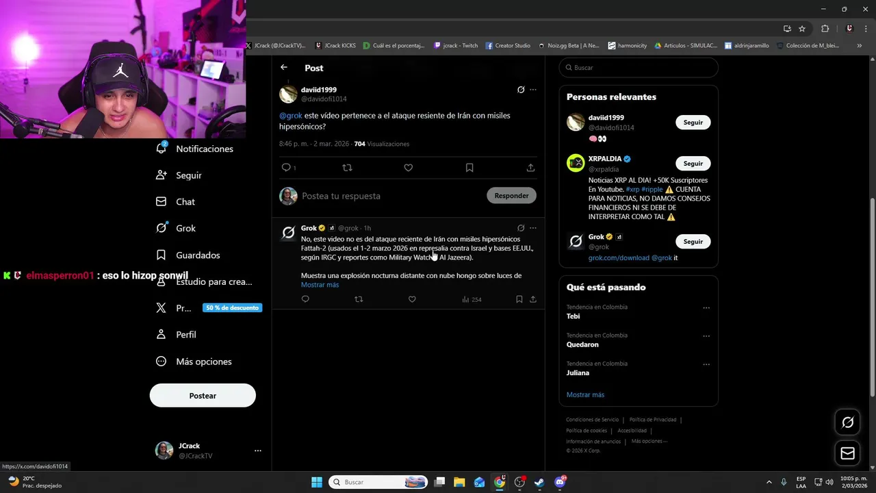
Task: Open Steam from taskbar
Action: (x=539, y=482)
